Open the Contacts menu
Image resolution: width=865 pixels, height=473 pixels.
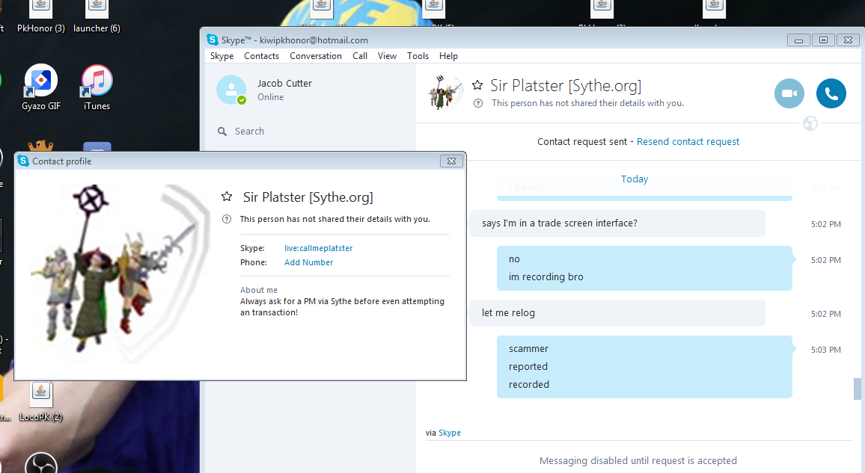[261, 55]
